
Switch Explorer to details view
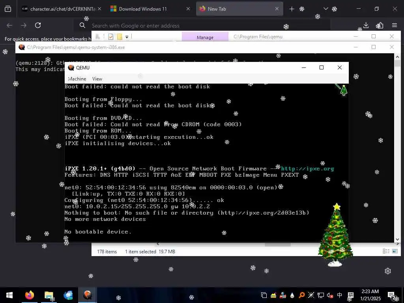coord(386,251)
